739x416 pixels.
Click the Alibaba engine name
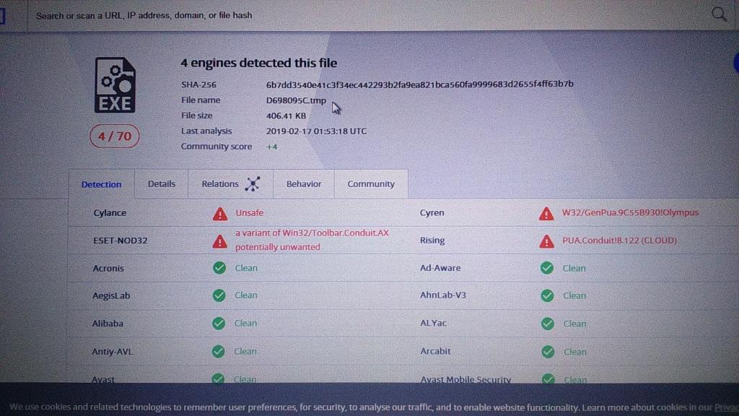tap(108, 324)
